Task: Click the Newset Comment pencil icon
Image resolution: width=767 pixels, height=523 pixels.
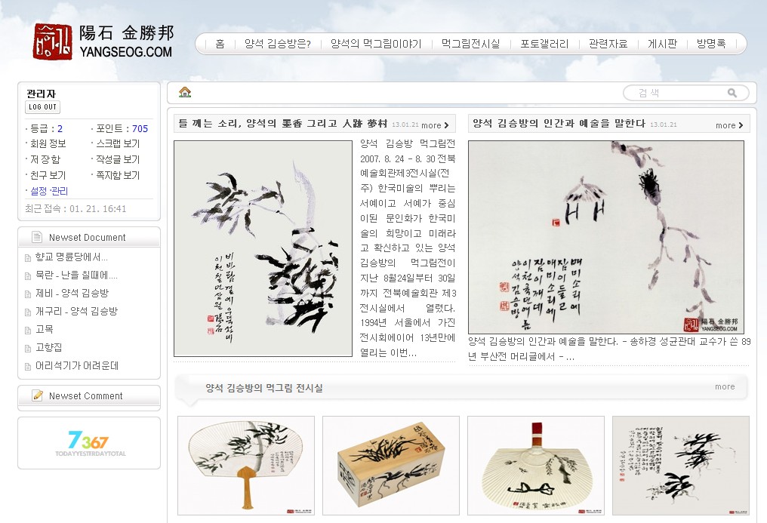Action: (x=37, y=395)
